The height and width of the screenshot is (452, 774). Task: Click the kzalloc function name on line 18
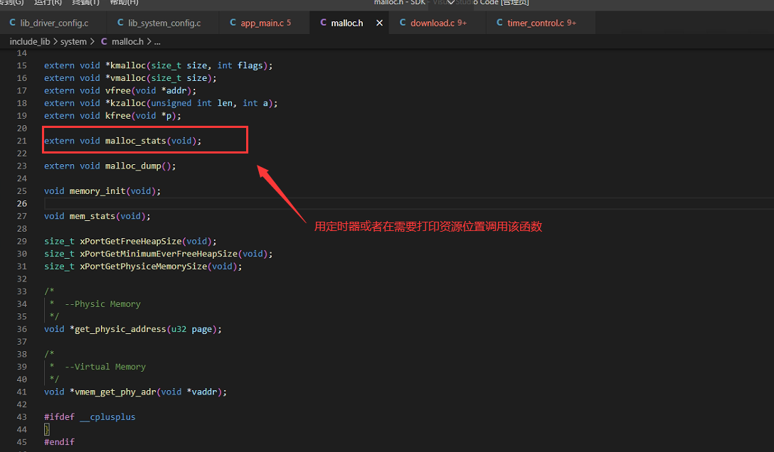pyautogui.click(x=128, y=103)
